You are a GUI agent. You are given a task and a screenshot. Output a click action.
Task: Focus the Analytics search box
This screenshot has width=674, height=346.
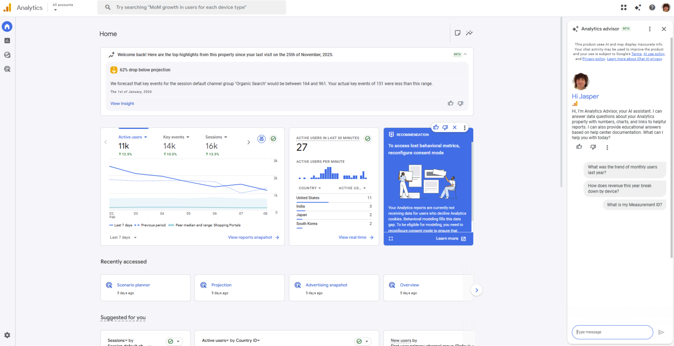coord(192,7)
